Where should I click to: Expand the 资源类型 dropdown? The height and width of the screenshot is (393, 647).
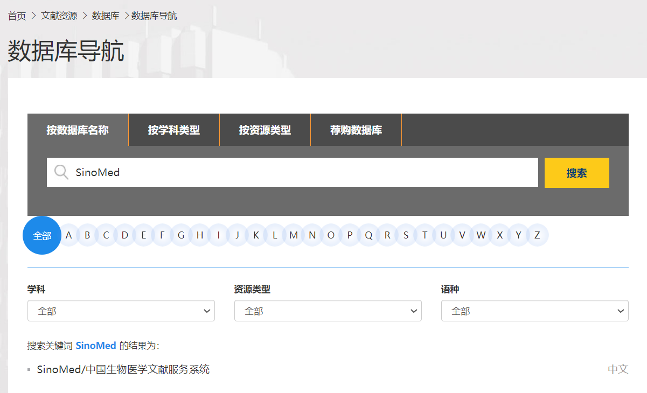click(328, 311)
